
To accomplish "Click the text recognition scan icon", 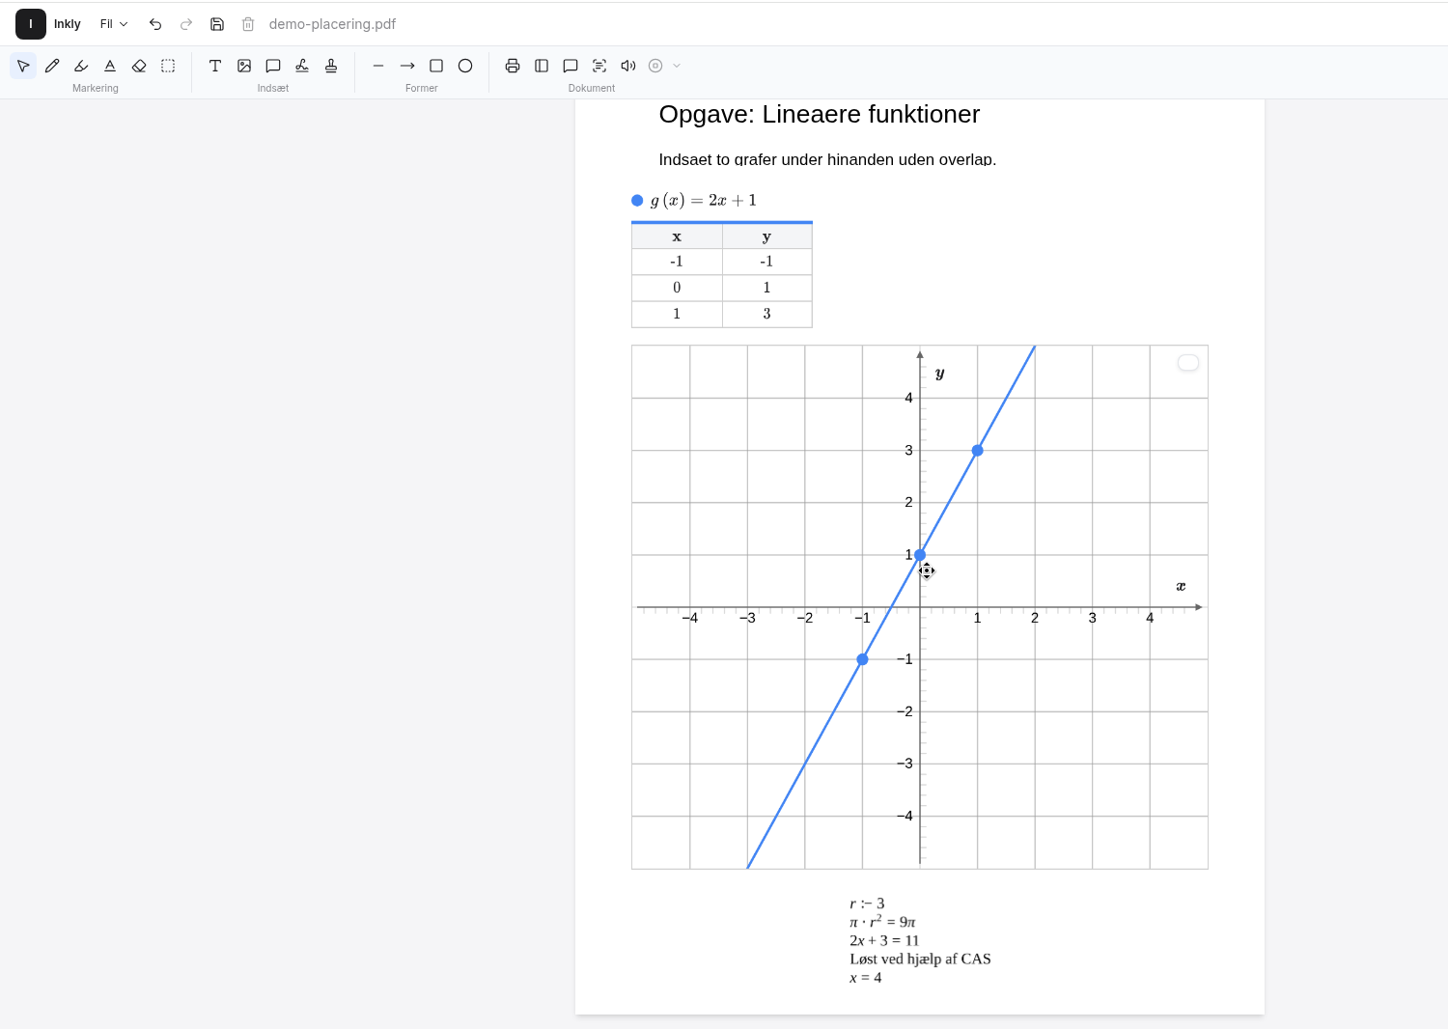I will [x=599, y=66].
